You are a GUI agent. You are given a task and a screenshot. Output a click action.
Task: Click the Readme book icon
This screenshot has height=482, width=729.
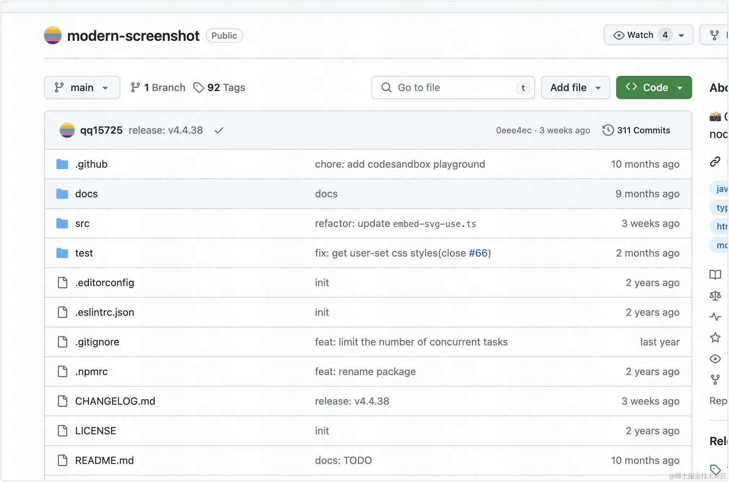tap(715, 275)
